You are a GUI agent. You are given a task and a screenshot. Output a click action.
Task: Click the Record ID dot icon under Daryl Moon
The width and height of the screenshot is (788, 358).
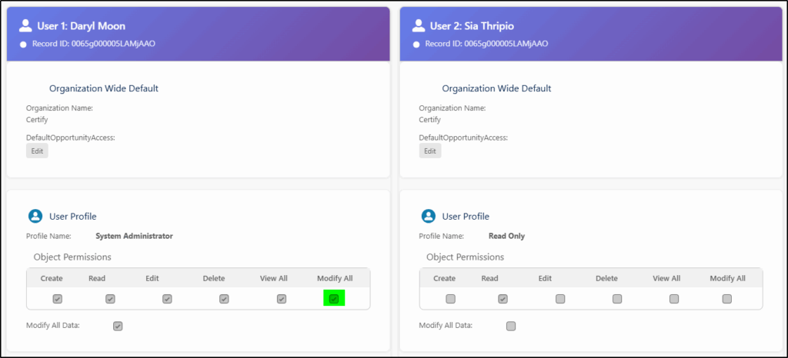24,44
